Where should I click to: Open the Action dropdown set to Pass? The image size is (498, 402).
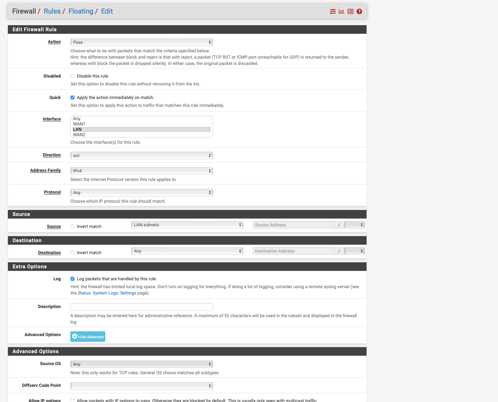[x=142, y=42]
